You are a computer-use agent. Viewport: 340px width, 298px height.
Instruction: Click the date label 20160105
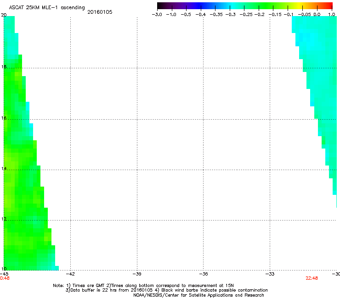[100, 12]
